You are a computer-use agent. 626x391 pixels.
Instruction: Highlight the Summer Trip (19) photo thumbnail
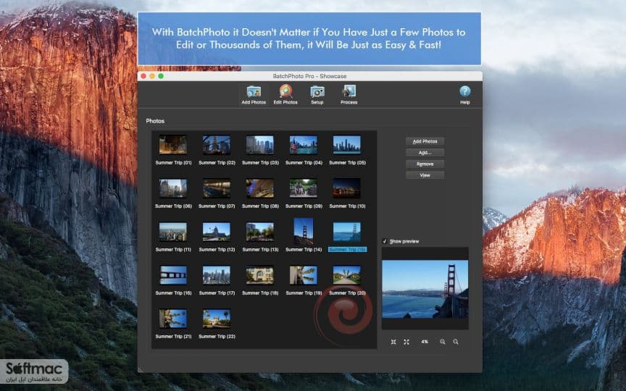[x=304, y=275]
